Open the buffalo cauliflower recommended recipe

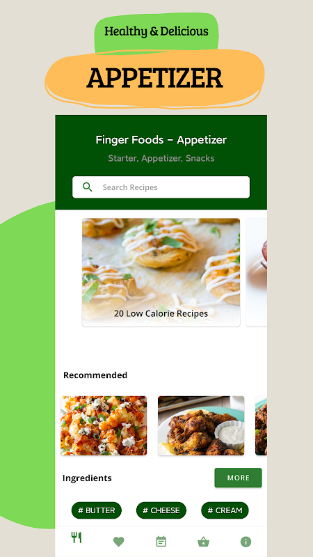click(104, 425)
